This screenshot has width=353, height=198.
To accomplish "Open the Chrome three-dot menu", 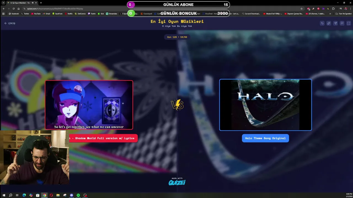I will coord(350,9).
